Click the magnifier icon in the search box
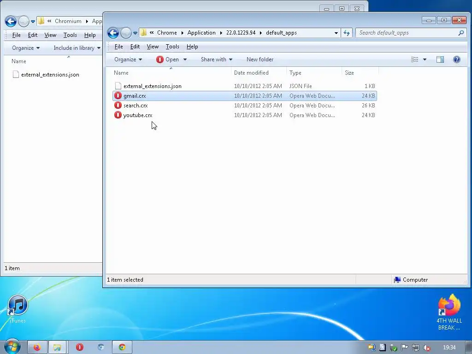 click(461, 33)
